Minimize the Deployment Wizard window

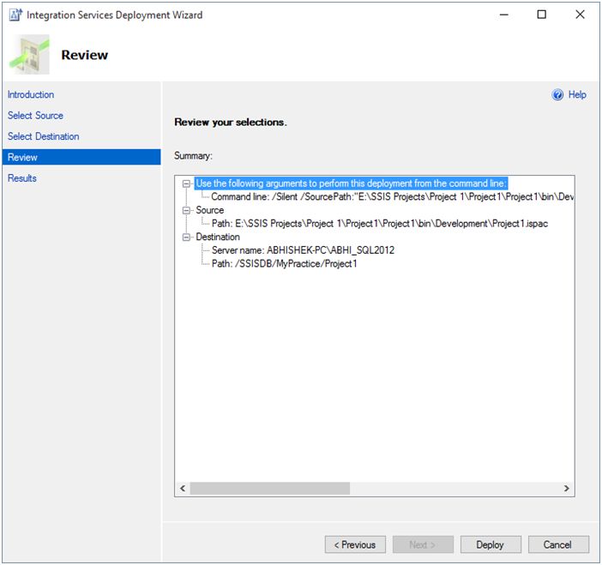tap(503, 15)
